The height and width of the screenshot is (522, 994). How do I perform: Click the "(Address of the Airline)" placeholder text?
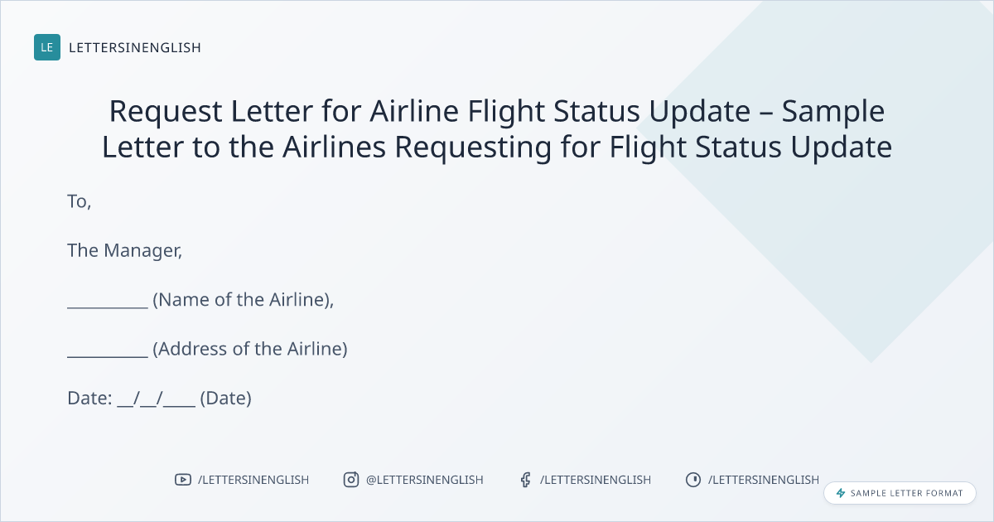click(250, 349)
